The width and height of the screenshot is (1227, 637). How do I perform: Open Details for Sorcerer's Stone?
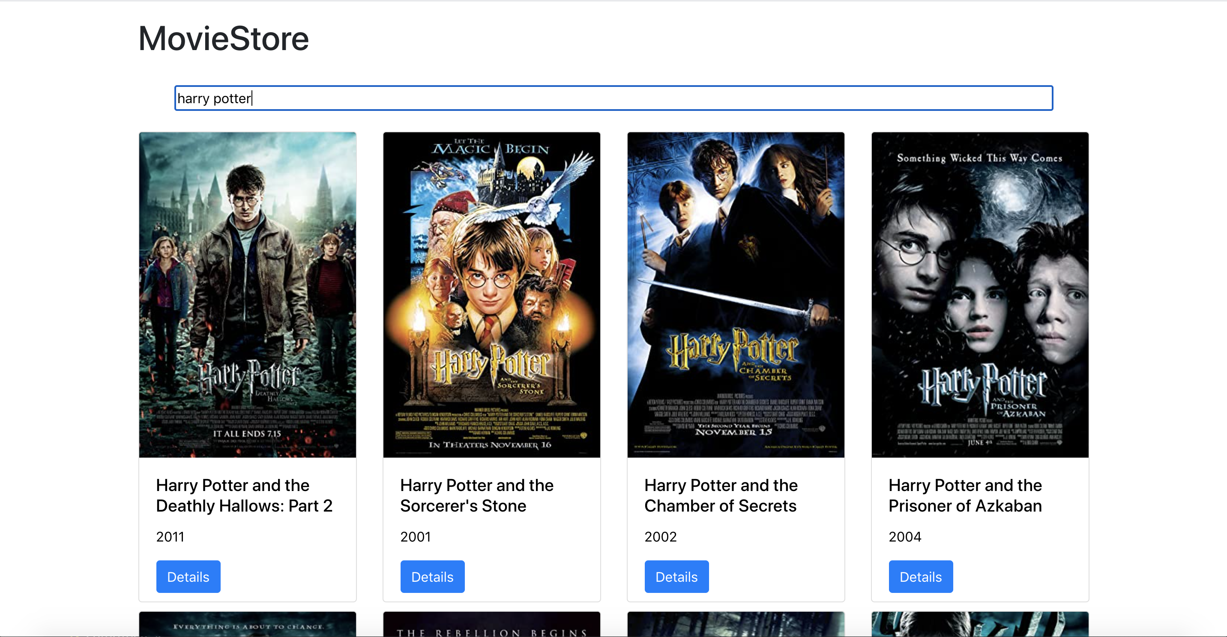[x=433, y=577]
